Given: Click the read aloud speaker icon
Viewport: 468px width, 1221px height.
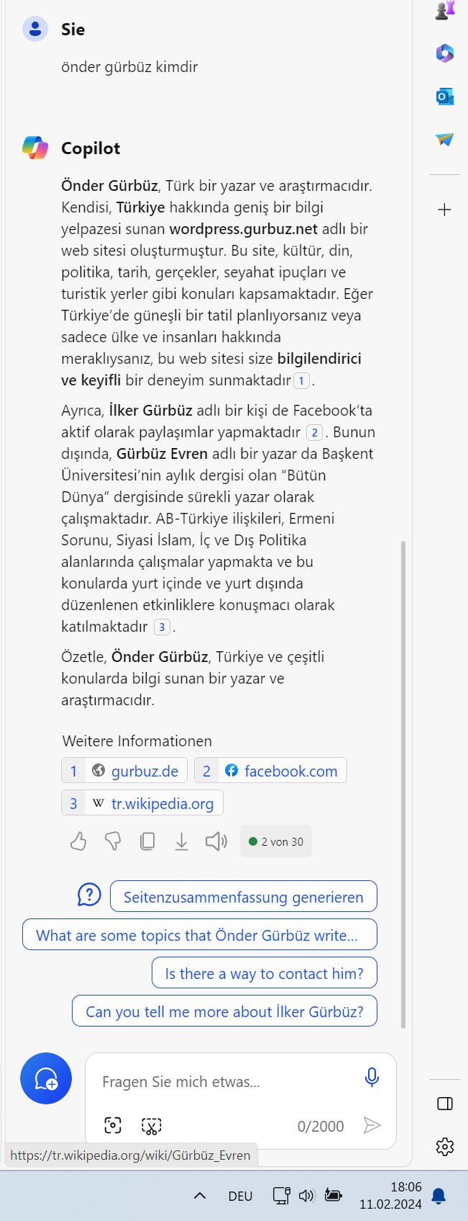Looking at the screenshot, I should tap(216, 841).
